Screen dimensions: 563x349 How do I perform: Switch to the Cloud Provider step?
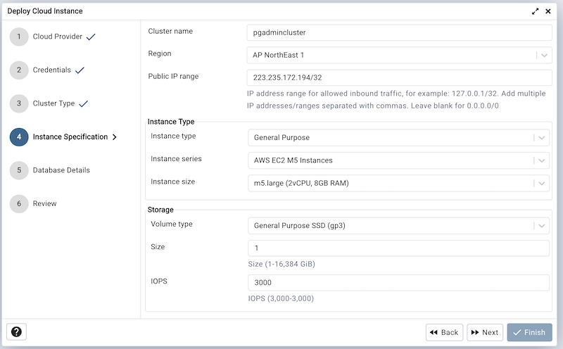pos(57,37)
